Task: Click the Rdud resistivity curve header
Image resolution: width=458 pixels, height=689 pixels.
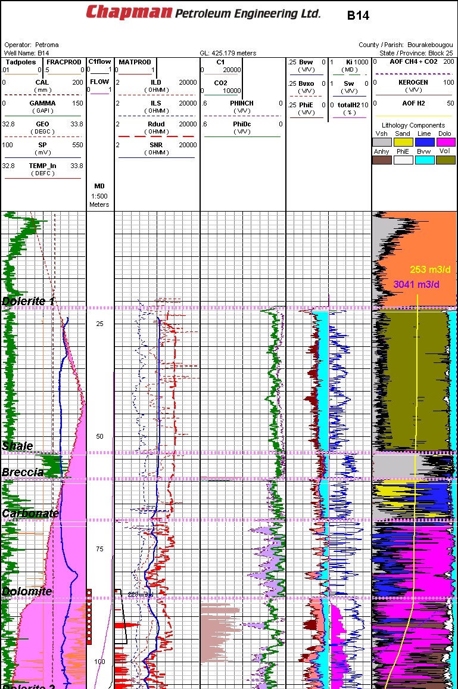Action: pos(156,124)
